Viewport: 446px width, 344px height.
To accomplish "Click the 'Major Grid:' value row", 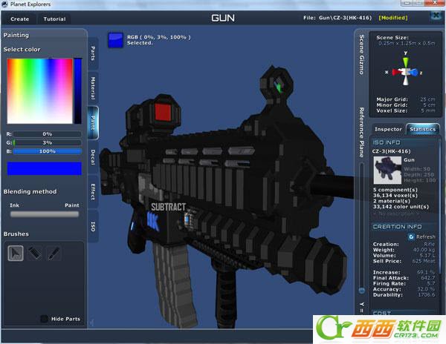I will [x=406, y=99].
